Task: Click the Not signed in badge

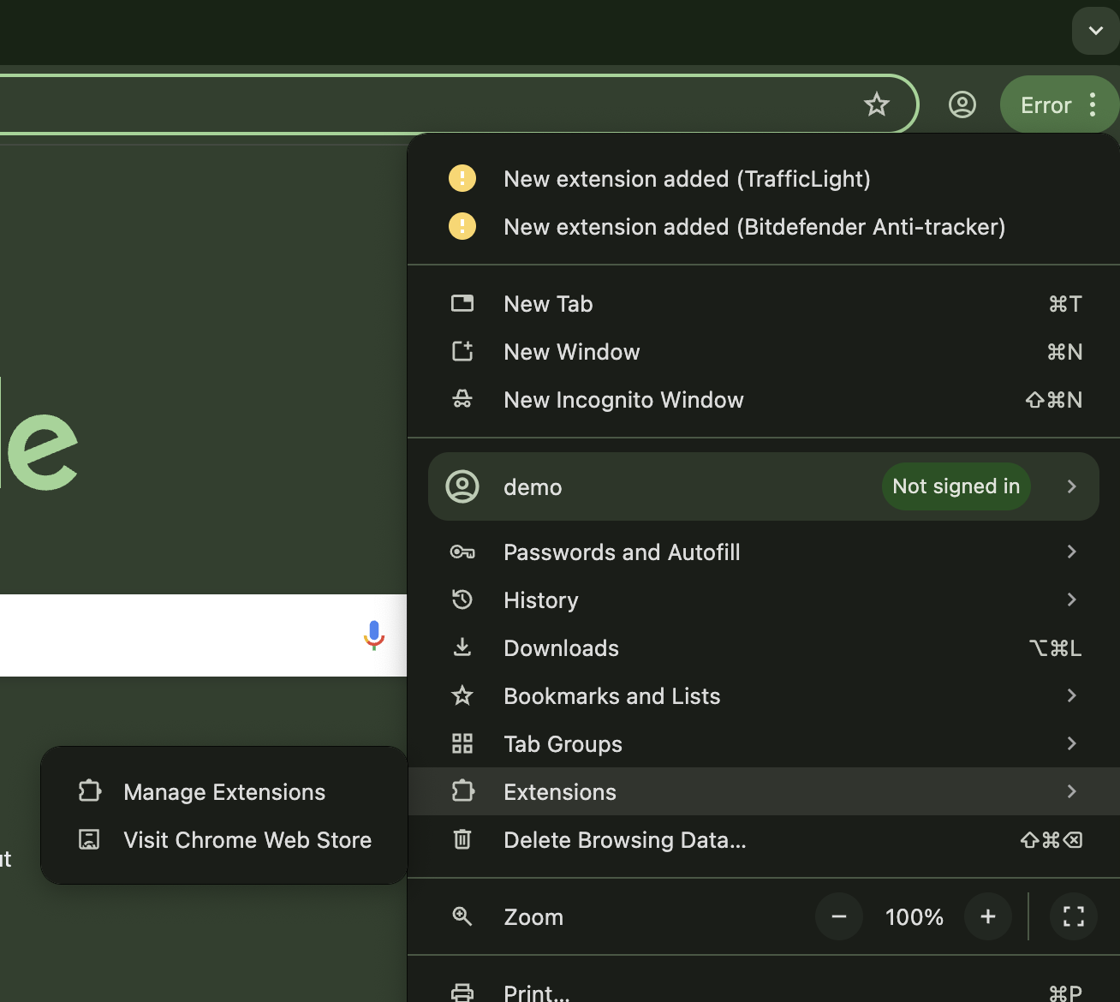Action: coord(956,486)
